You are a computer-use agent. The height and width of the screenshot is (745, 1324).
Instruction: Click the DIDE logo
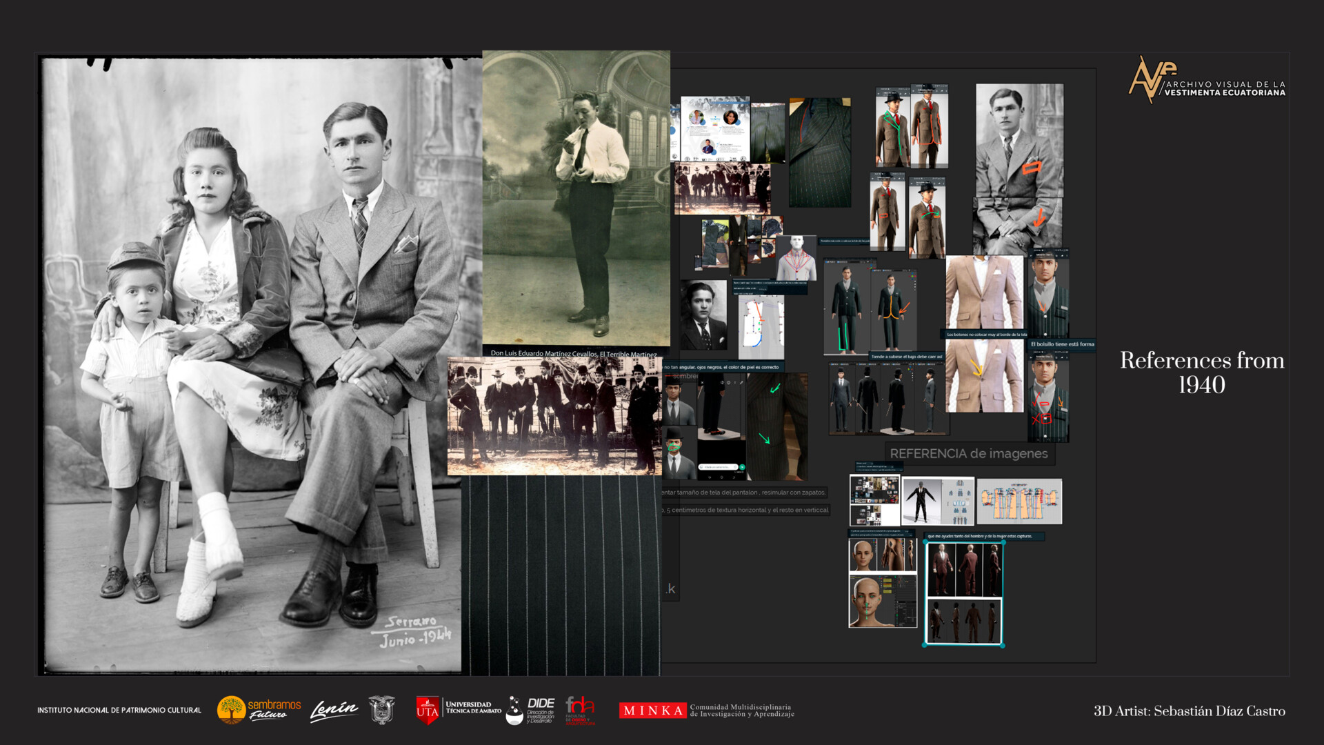pyautogui.click(x=532, y=710)
